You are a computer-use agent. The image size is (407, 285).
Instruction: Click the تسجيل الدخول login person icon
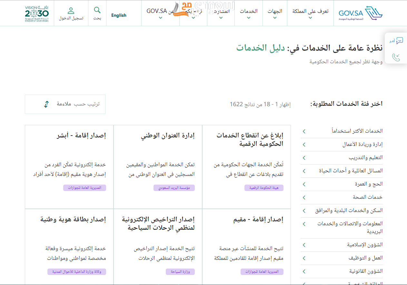71,11
